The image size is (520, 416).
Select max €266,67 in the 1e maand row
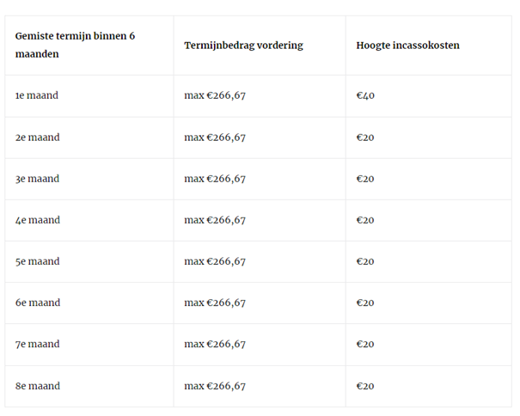tap(215, 95)
